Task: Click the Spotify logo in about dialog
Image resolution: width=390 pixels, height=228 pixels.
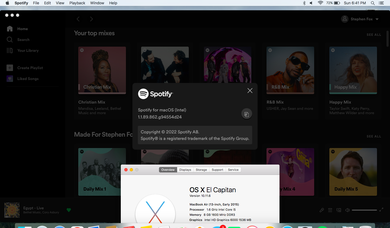Action: coord(155,94)
